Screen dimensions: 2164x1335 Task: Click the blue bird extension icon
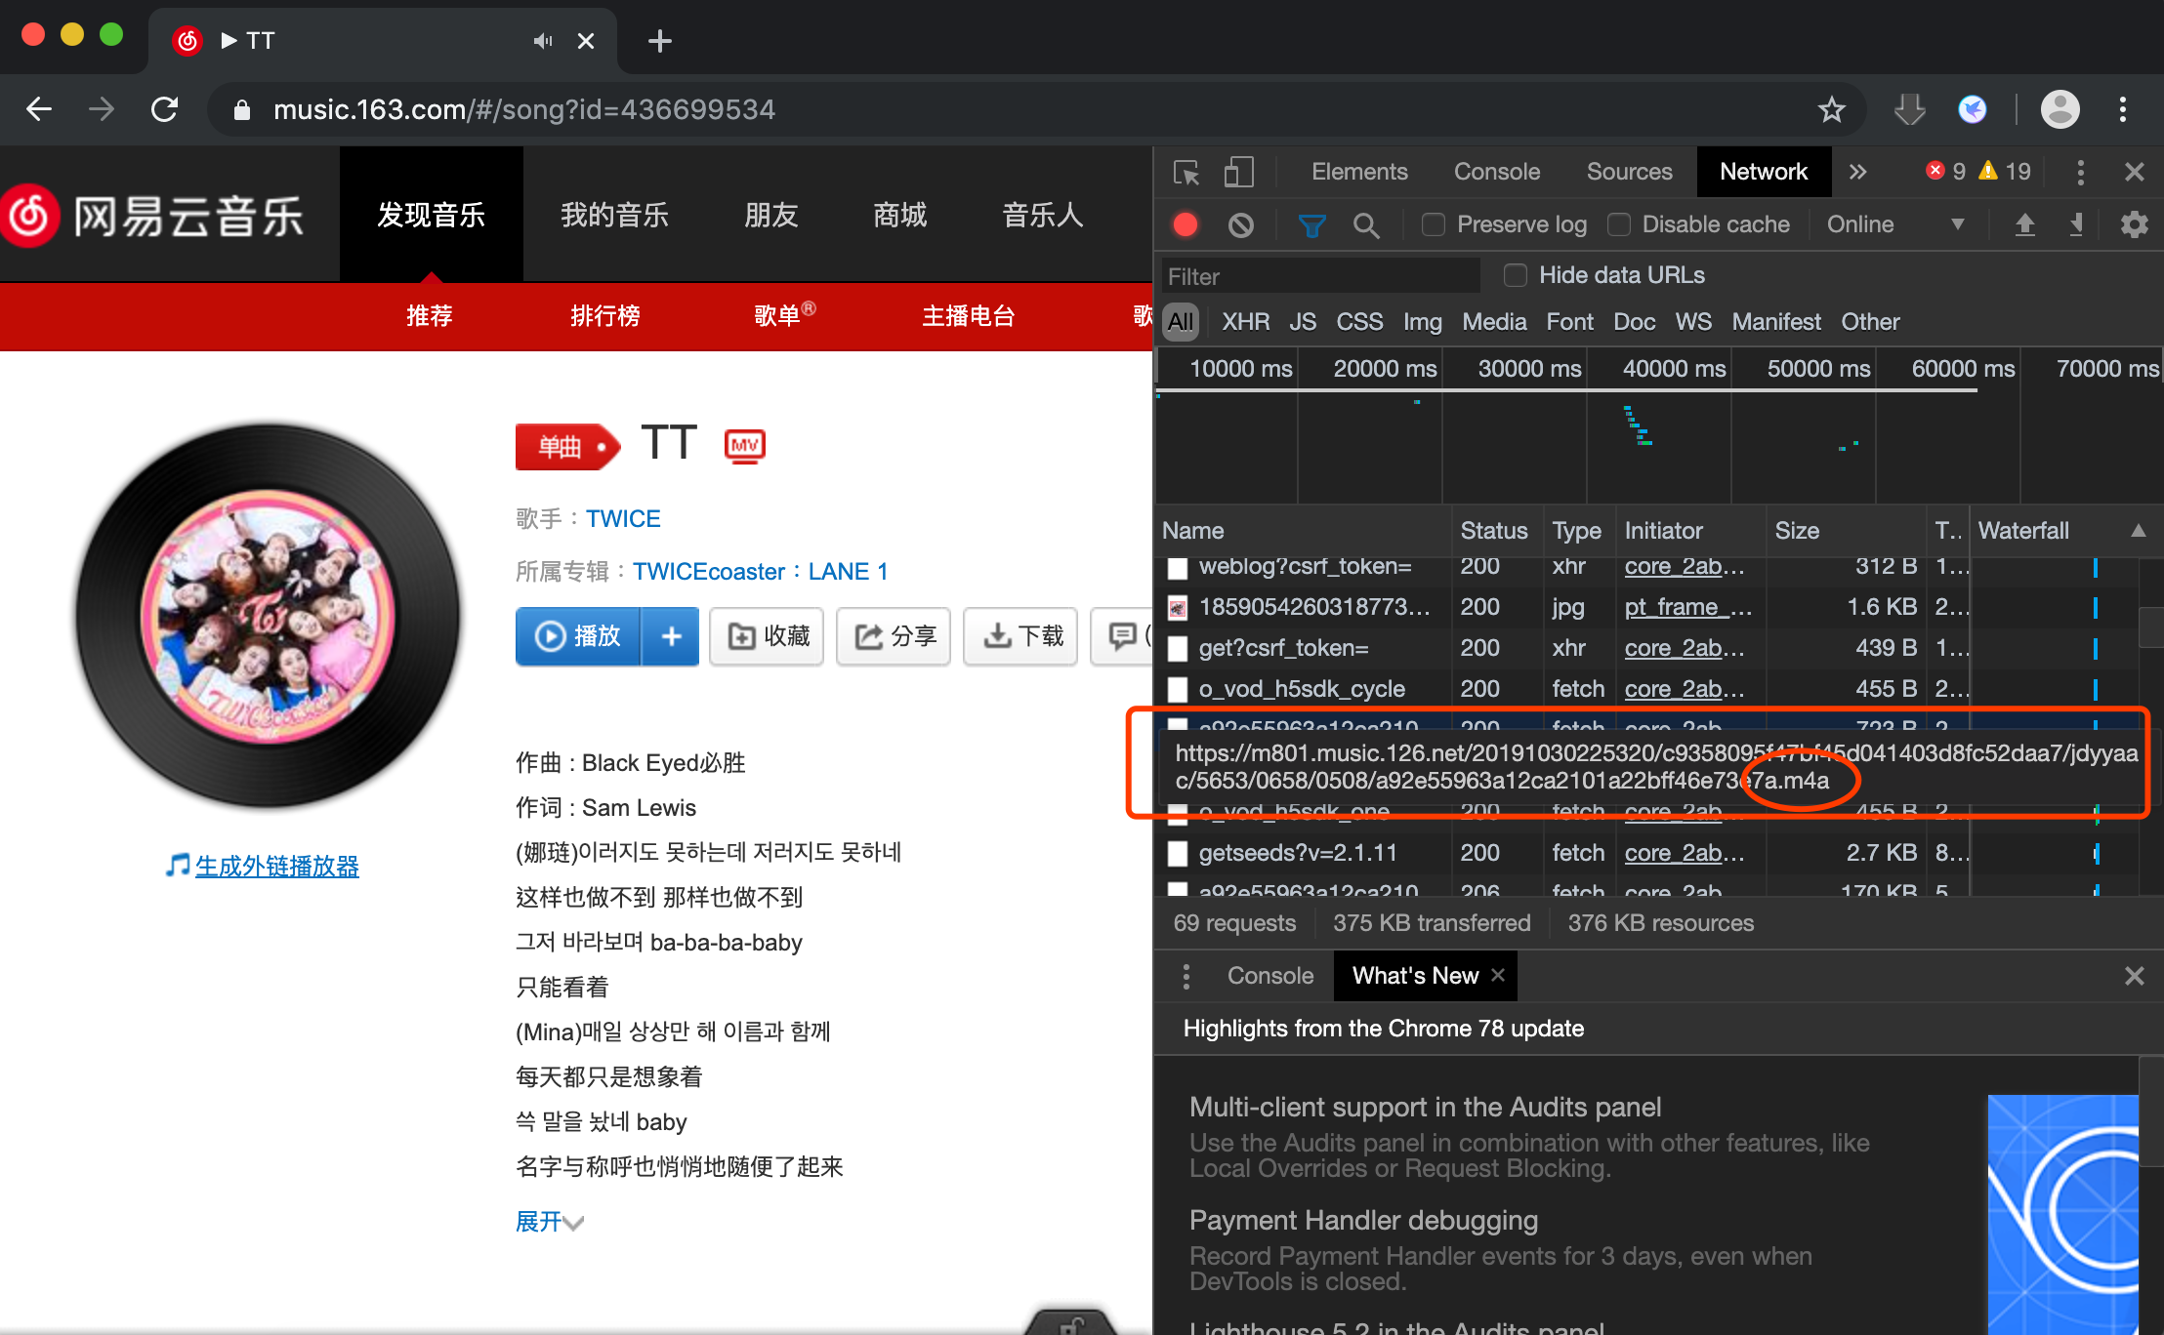pos(1972,109)
